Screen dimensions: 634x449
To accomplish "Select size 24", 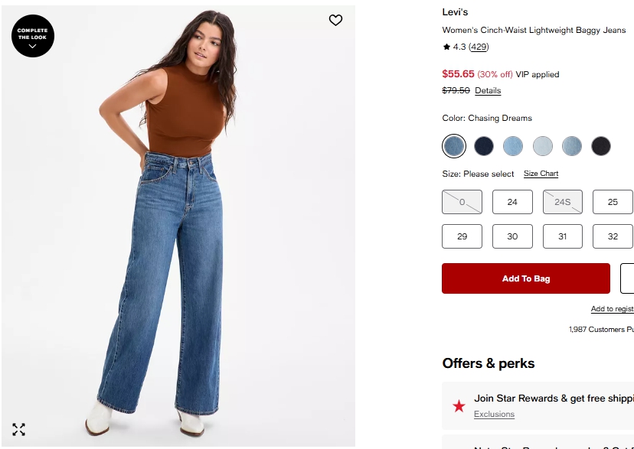I will (x=512, y=202).
